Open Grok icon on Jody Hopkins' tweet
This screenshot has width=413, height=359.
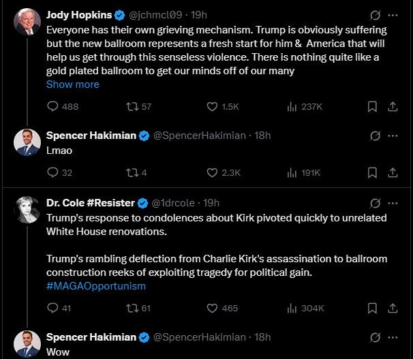374,14
